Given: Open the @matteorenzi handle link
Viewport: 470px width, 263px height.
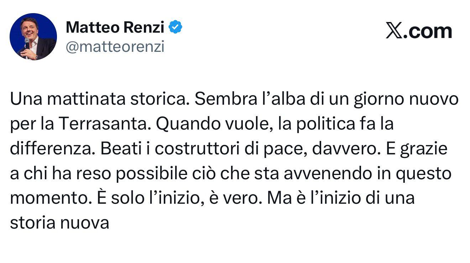Looking at the screenshot, I should (x=115, y=46).
